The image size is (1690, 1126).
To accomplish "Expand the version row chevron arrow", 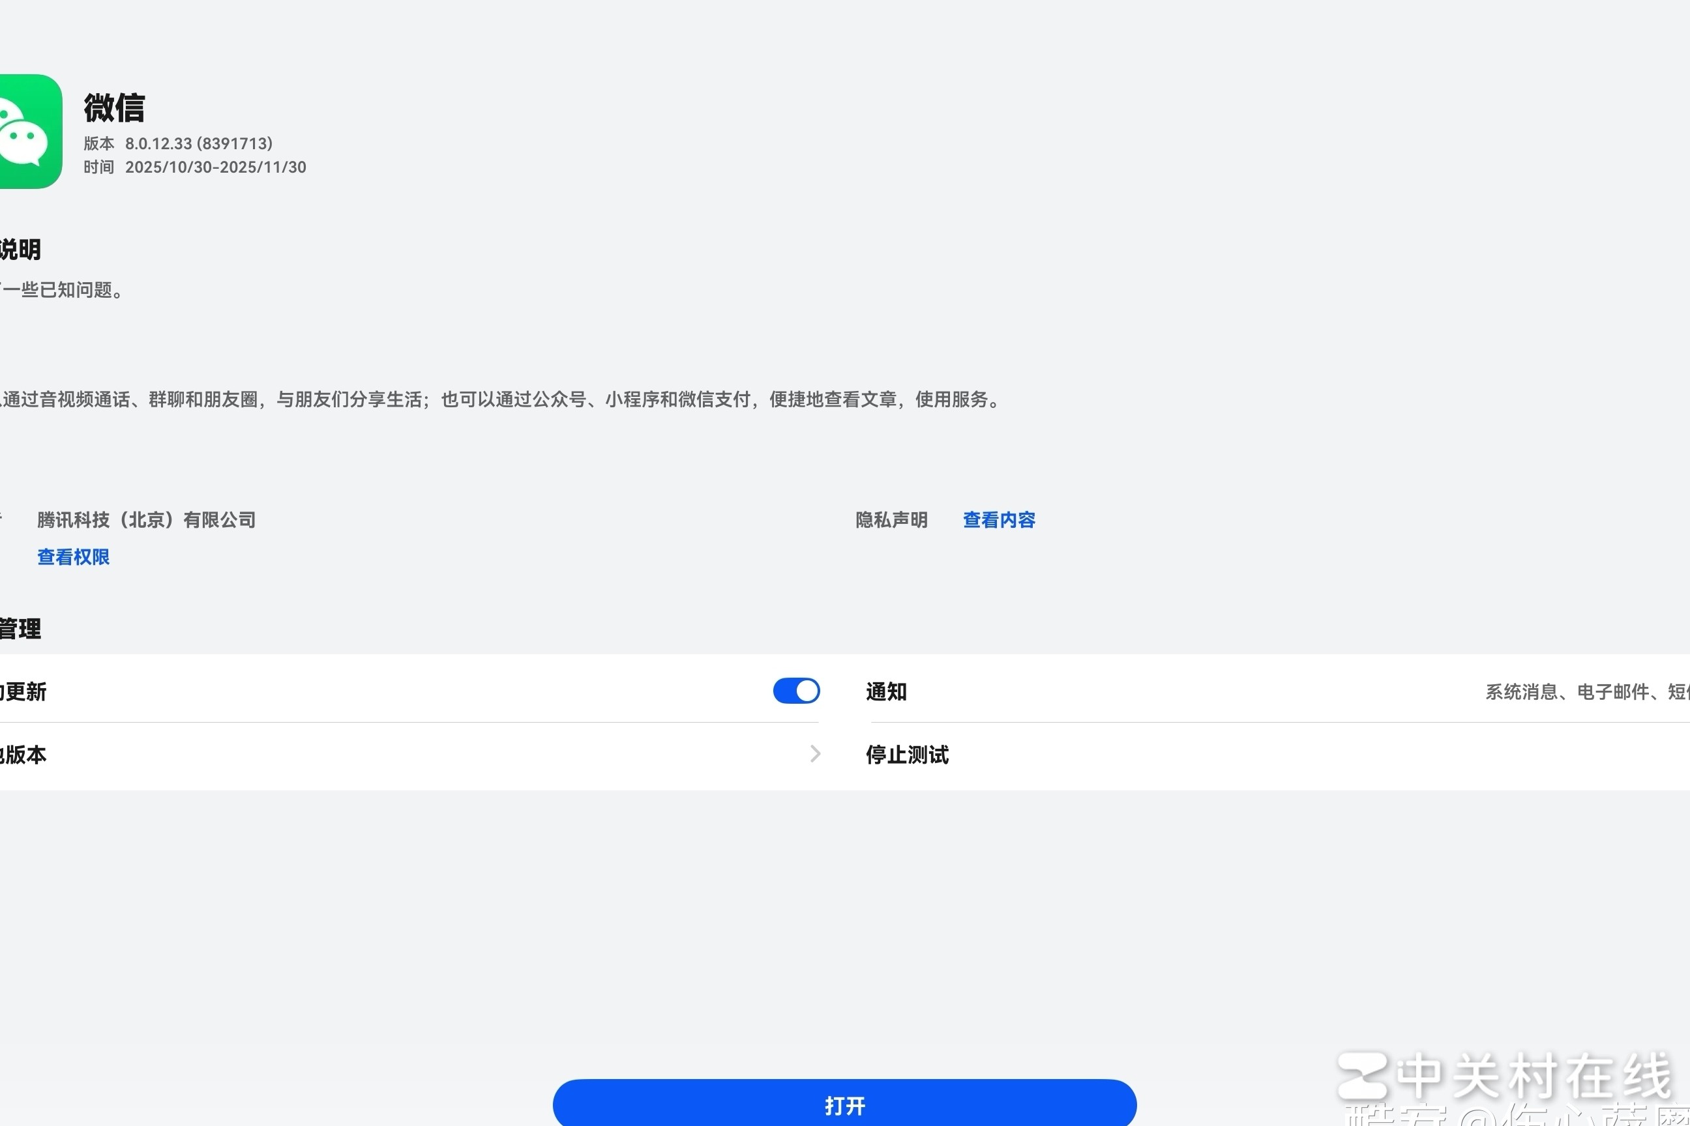I will click(x=815, y=754).
